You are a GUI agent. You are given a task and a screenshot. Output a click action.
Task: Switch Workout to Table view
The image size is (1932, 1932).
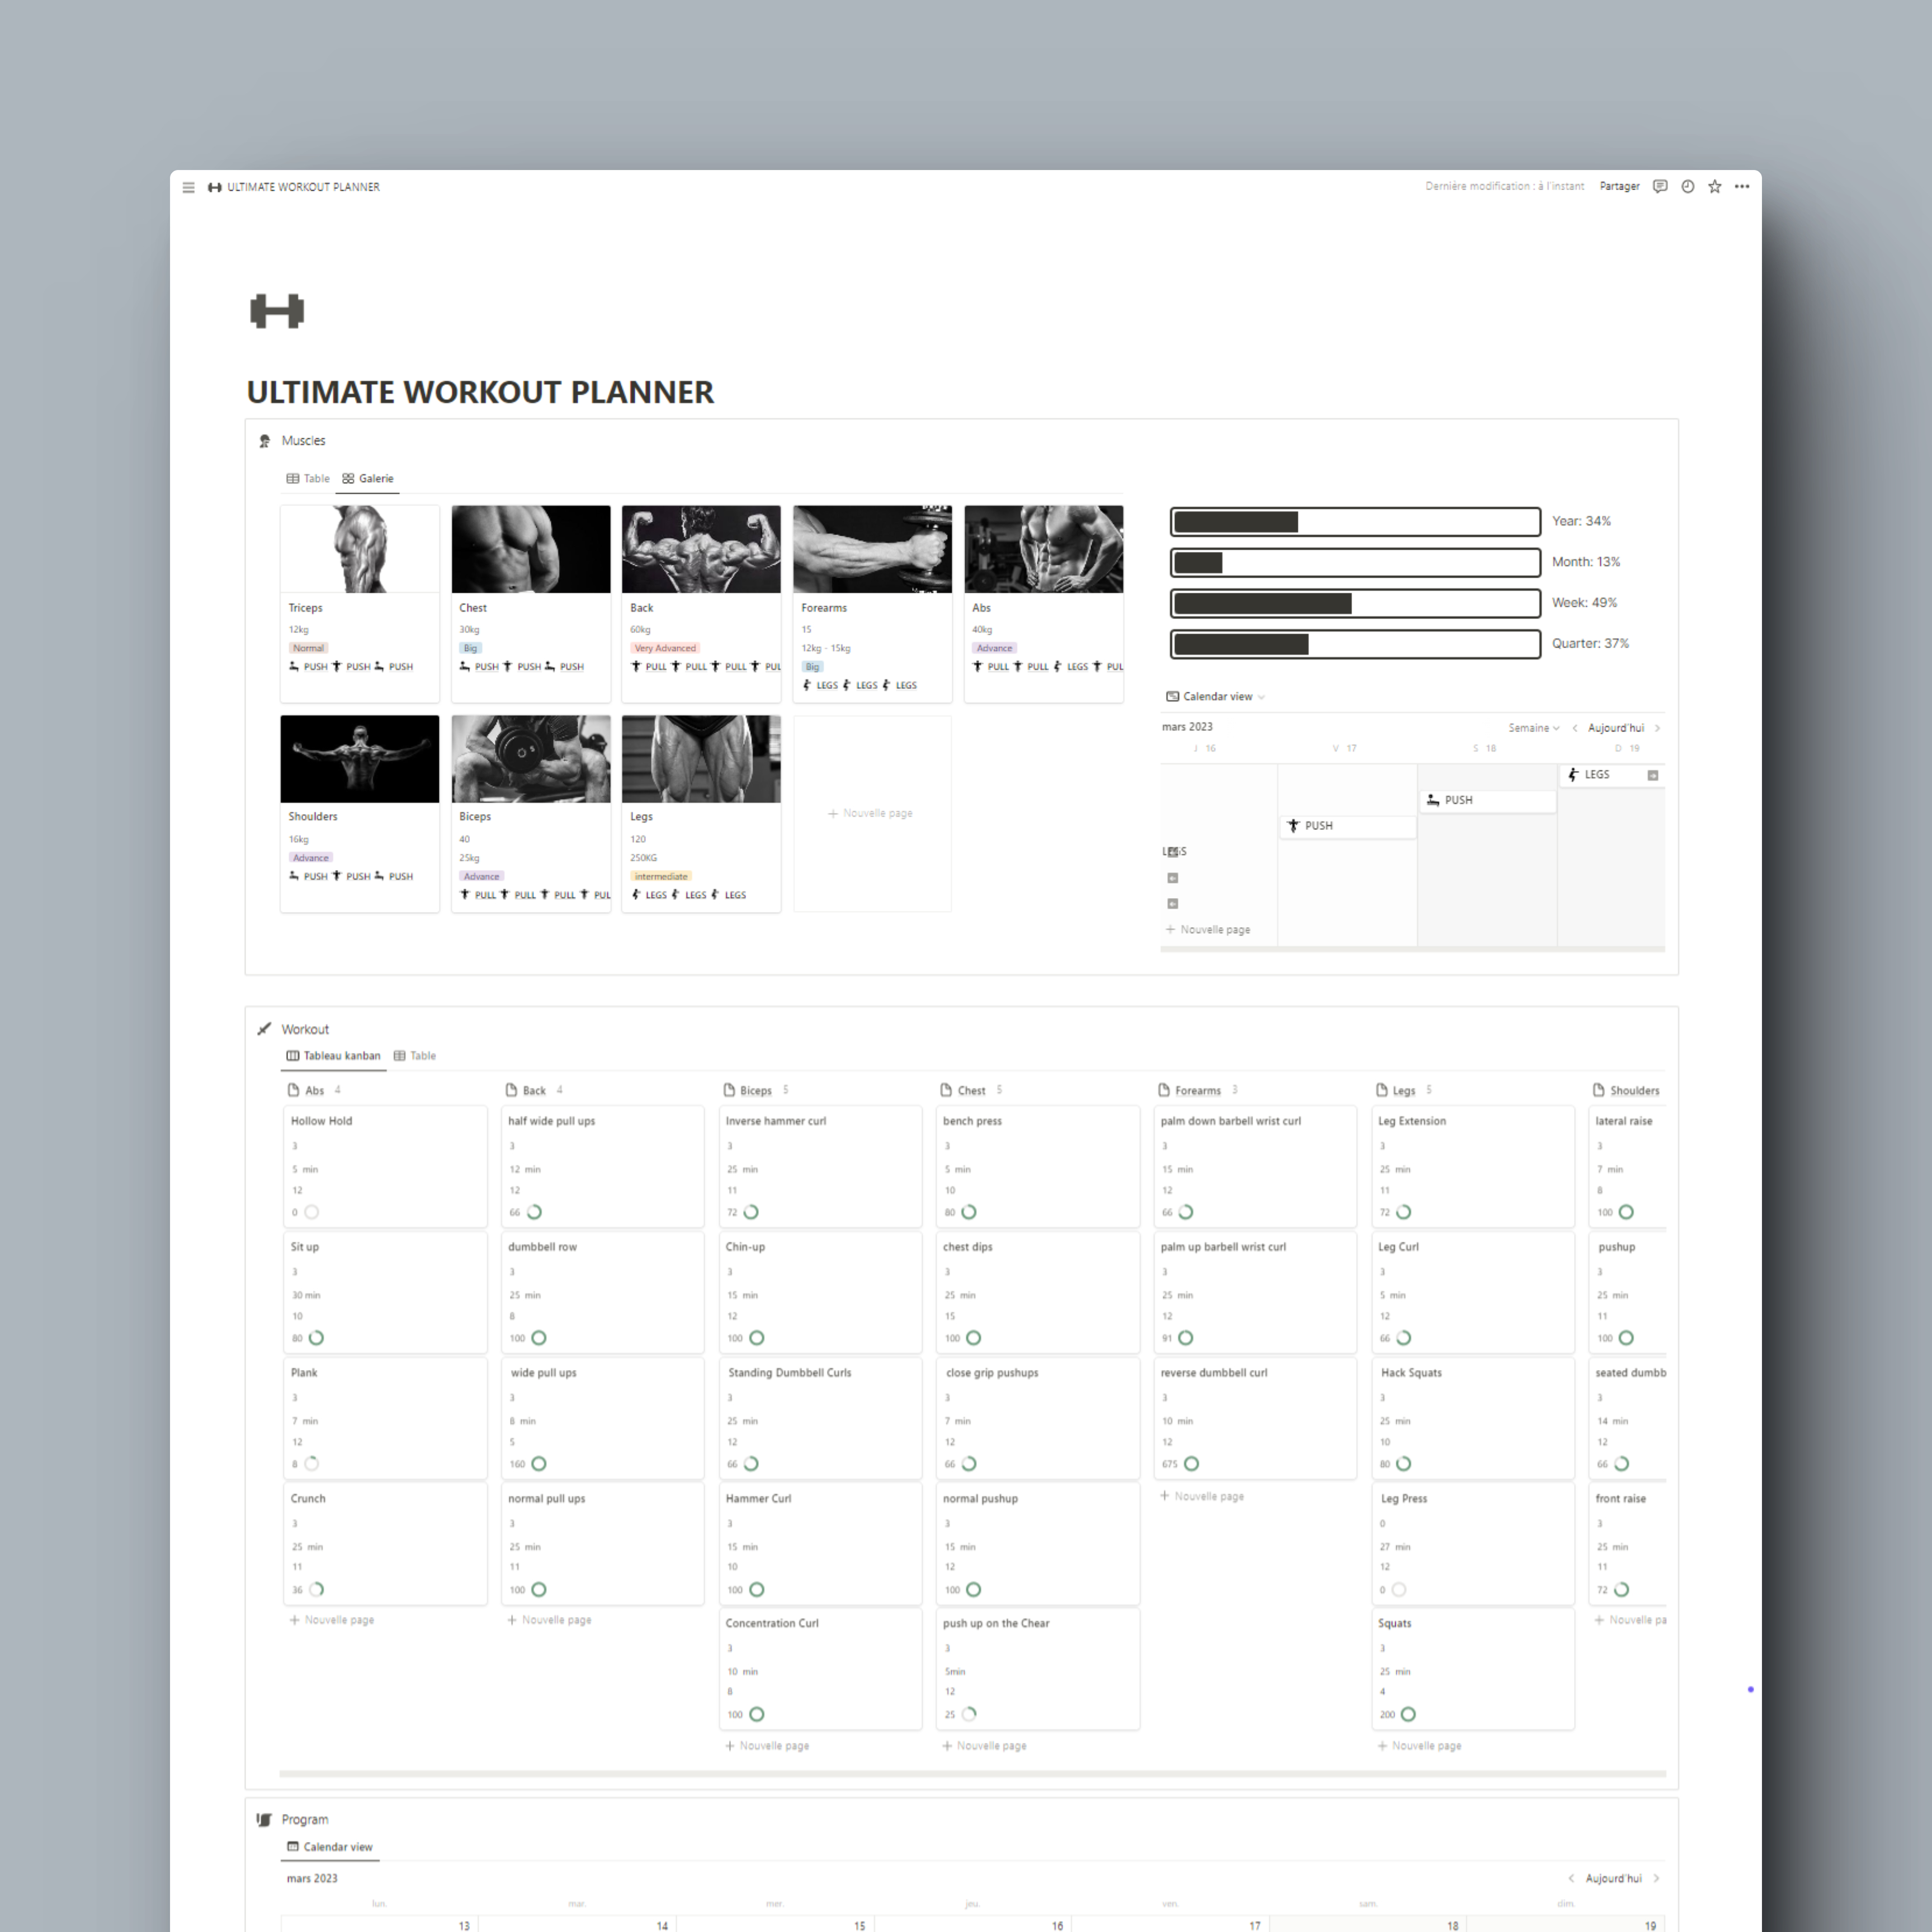tap(415, 1055)
